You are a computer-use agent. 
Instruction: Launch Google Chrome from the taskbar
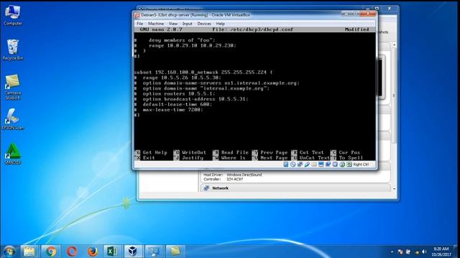point(51,251)
